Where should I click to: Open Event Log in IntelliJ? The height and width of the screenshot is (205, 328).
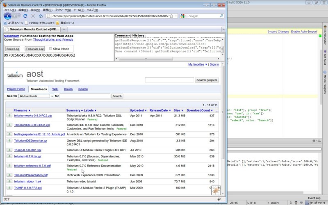(314, 198)
